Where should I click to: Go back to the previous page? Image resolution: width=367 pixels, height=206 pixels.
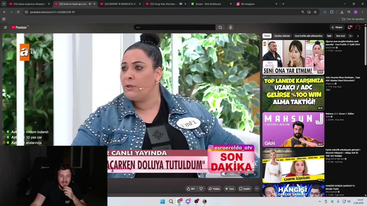click(x=4, y=12)
